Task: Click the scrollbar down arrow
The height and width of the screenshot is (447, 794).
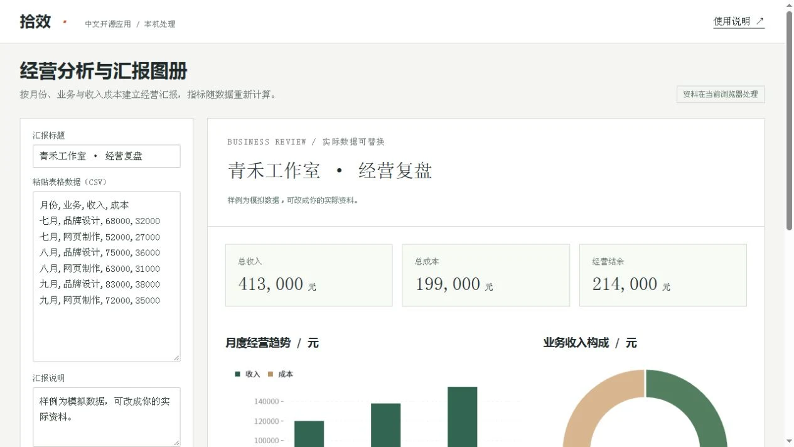Action: tap(789, 442)
